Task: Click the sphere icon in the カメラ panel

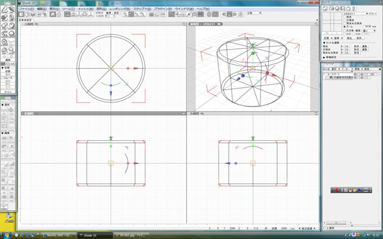Action: click(x=337, y=8)
